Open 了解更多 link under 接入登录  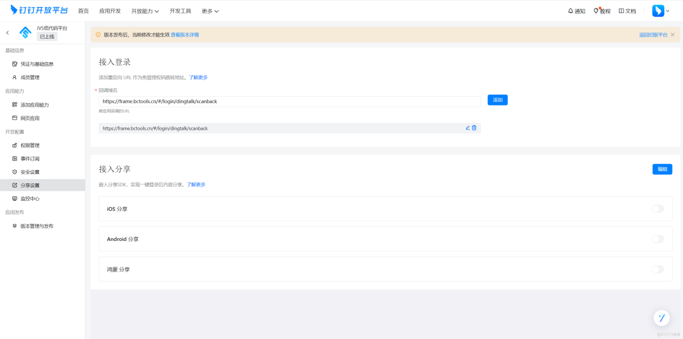[198, 77]
